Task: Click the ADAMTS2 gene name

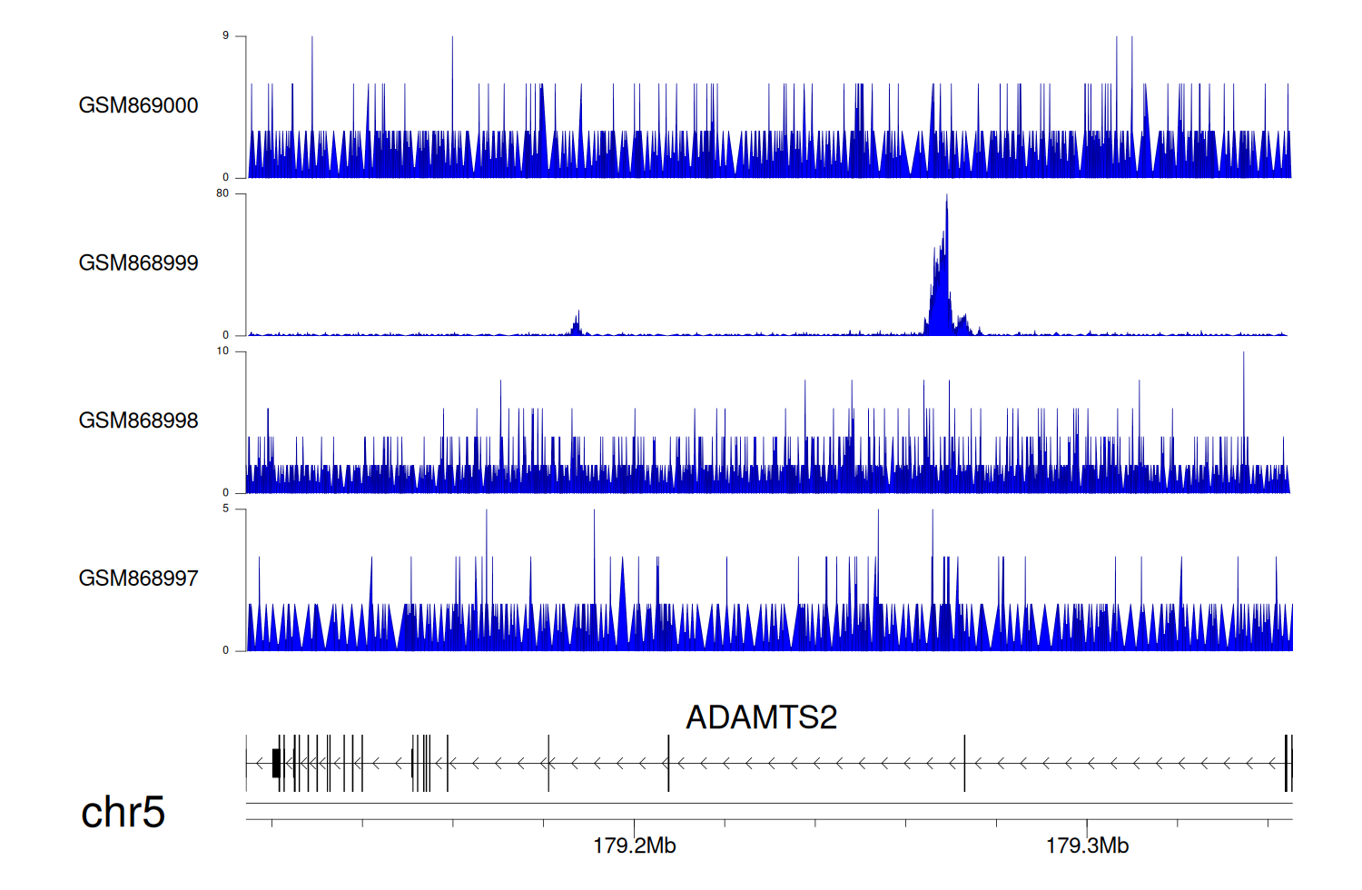Action: [761, 717]
